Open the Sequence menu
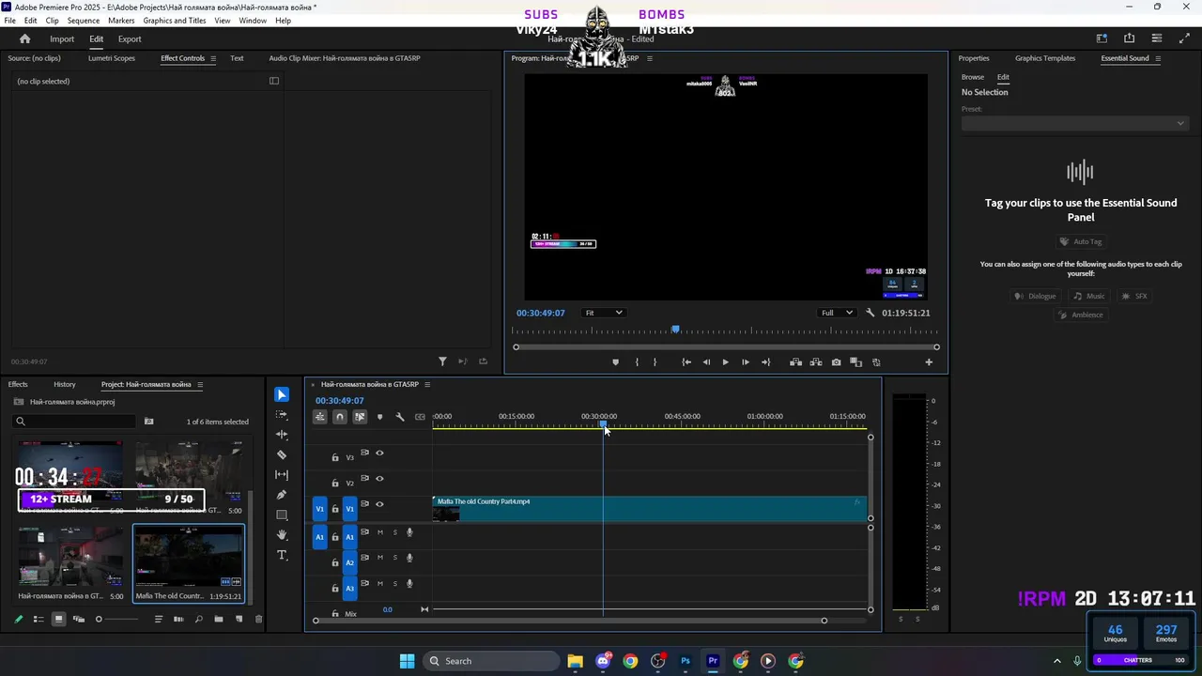 coord(84,21)
